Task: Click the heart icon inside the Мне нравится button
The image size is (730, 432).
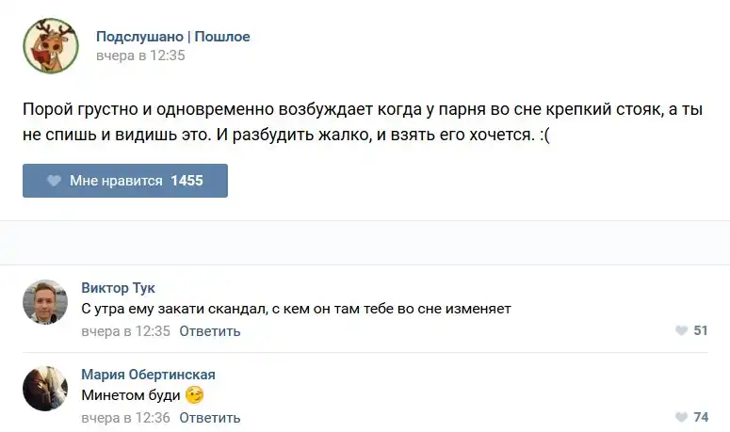Action: [x=54, y=181]
